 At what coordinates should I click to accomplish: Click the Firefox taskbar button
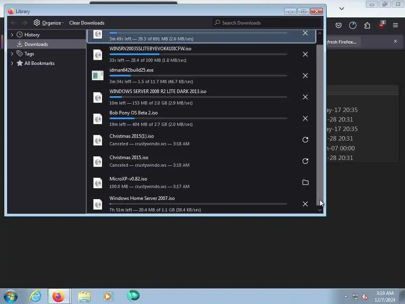pyautogui.click(x=59, y=296)
